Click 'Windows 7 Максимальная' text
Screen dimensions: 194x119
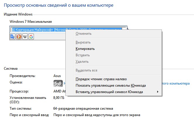pos(31,22)
